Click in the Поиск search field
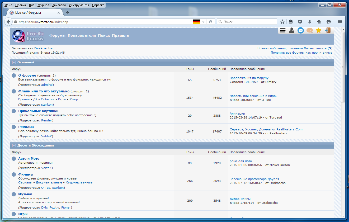The width and height of the screenshot is (349, 222). pos(248,22)
